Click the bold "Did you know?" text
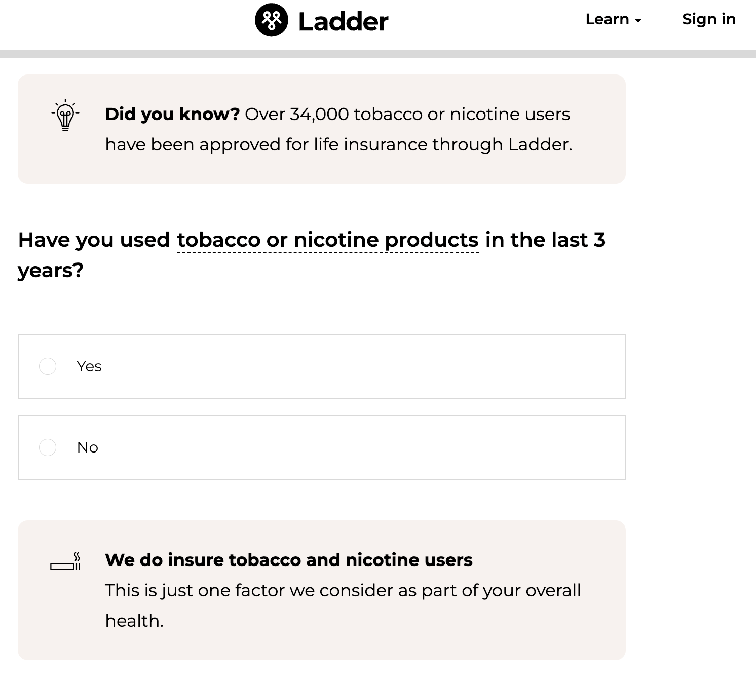 (x=172, y=115)
